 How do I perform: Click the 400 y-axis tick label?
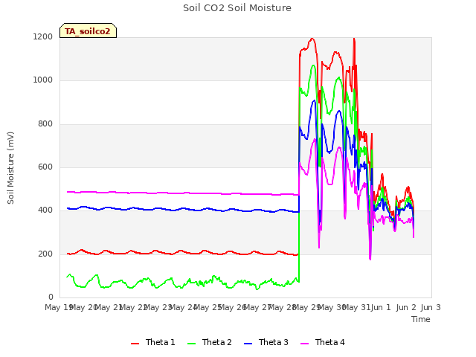[x=45, y=210]
